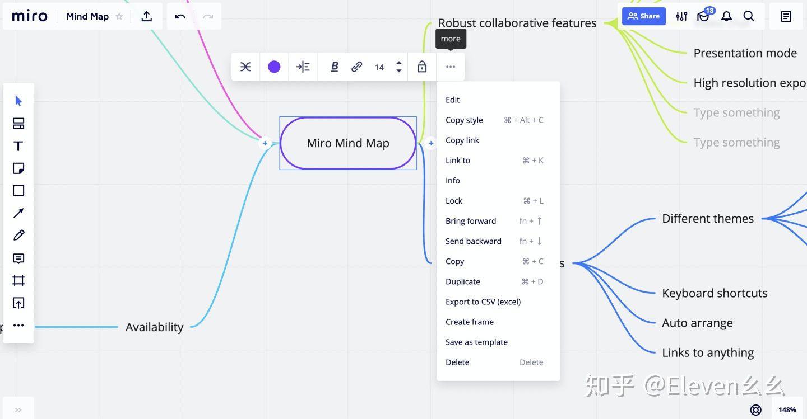Choose Info menu entry

pos(498,181)
